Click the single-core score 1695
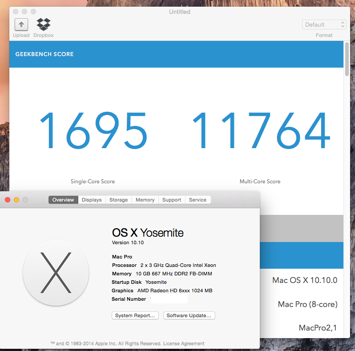Viewport: 355px width, 351px height. point(93,130)
